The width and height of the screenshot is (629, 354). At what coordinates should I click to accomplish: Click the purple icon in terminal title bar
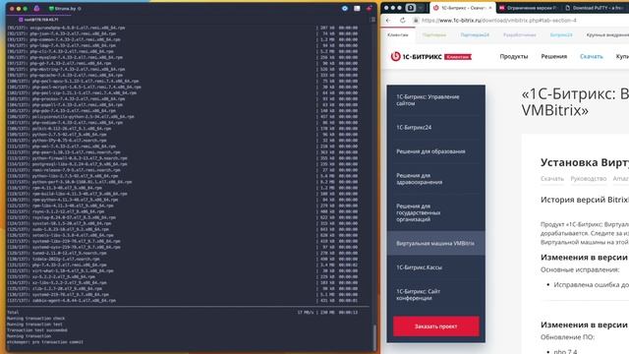(37, 8)
